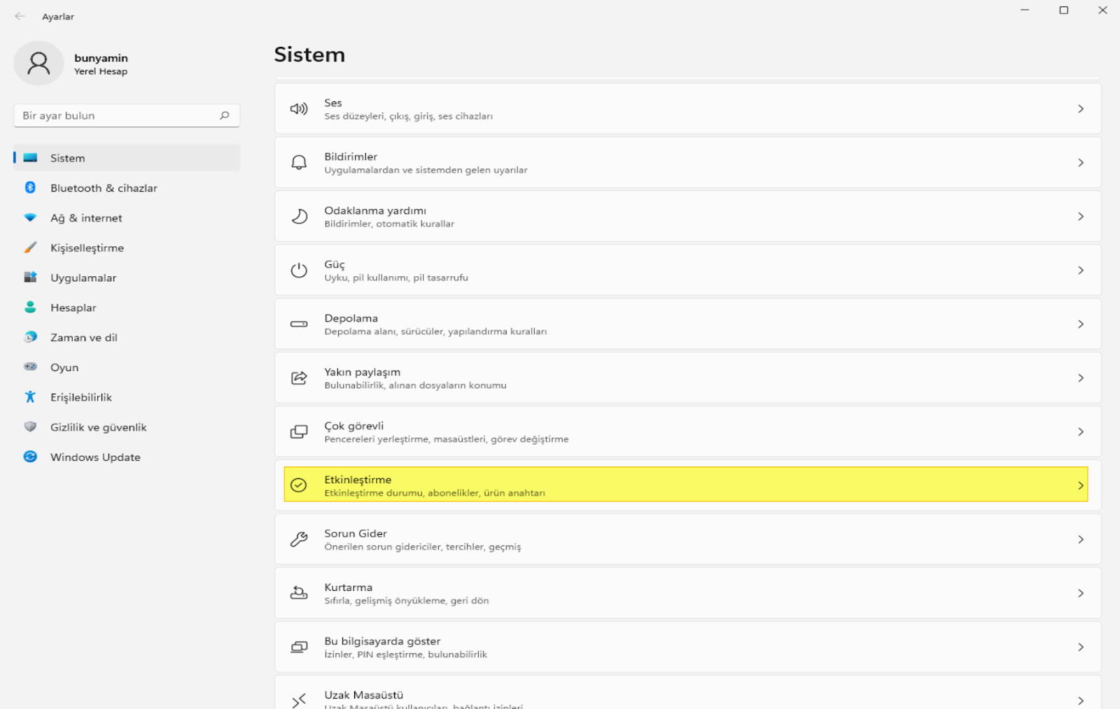Image resolution: width=1120 pixels, height=709 pixels.
Task: Click Uyku, pil kullanımı description
Action: (396, 278)
